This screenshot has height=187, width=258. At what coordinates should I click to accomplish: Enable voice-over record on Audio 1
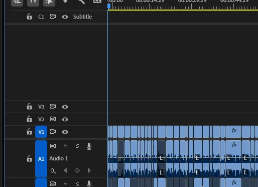tap(89, 146)
